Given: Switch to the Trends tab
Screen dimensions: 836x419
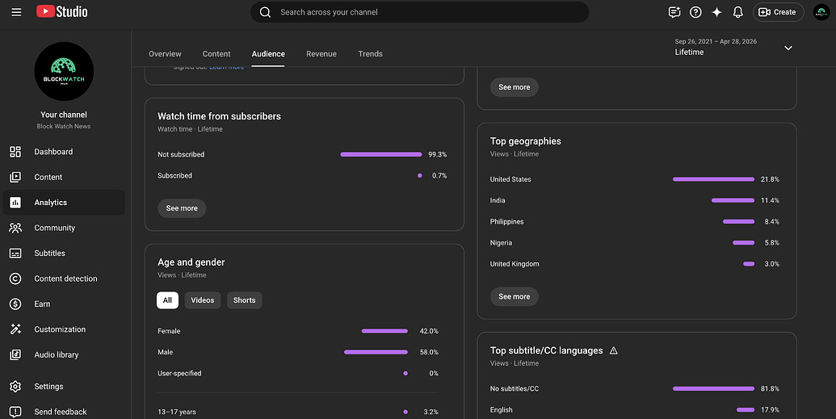Looking at the screenshot, I should [371, 54].
